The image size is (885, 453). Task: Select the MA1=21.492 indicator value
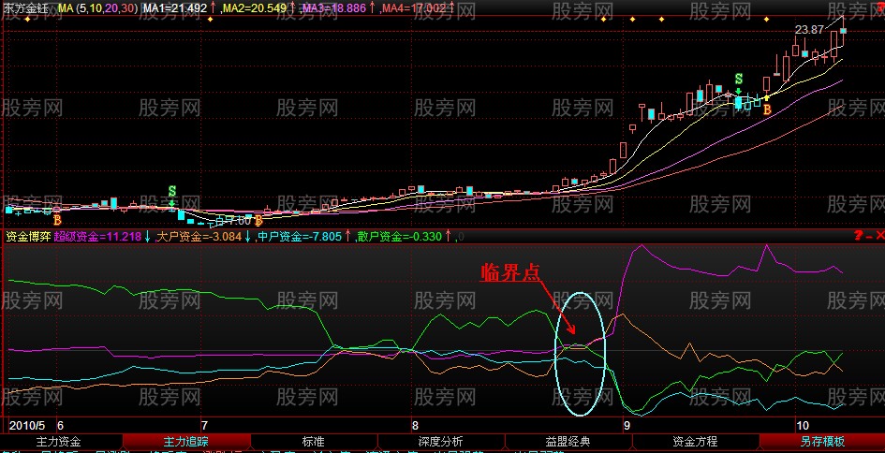pyautogui.click(x=175, y=7)
